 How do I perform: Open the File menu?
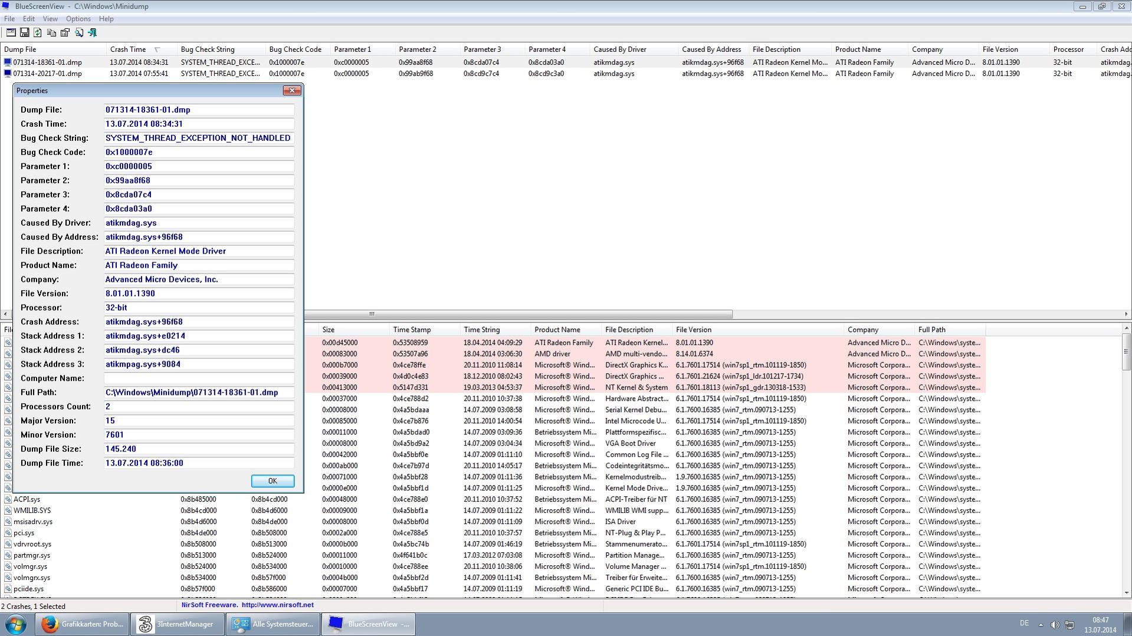9,19
